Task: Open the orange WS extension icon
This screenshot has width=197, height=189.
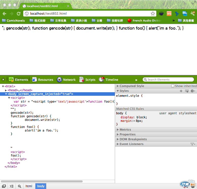Action: 169,14
